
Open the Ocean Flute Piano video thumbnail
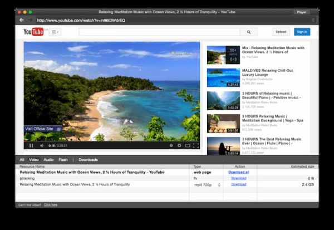[223, 146]
